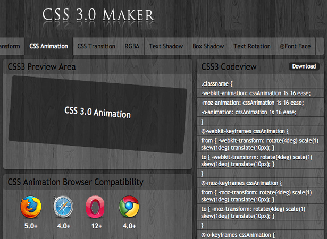This screenshot has width=327, height=239.
Task: Click the Safari compass icon
Action: coord(63,207)
